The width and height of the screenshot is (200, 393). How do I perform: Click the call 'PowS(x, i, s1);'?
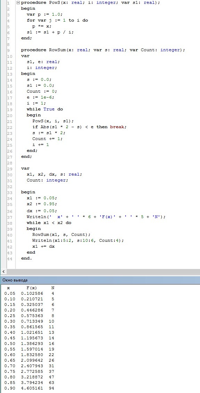point(53,121)
